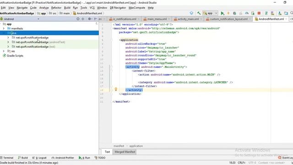Screen dimensions: 293x165
Task: Click the manifests folder icon
Action: [x=9, y=28]
